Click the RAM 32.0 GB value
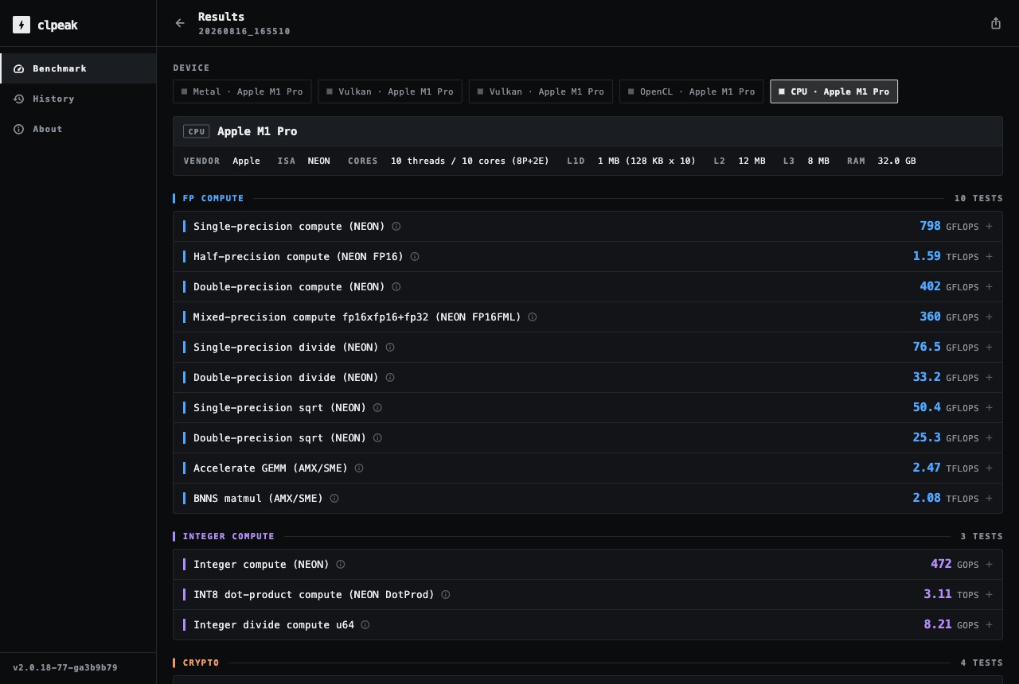 coord(896,161)
